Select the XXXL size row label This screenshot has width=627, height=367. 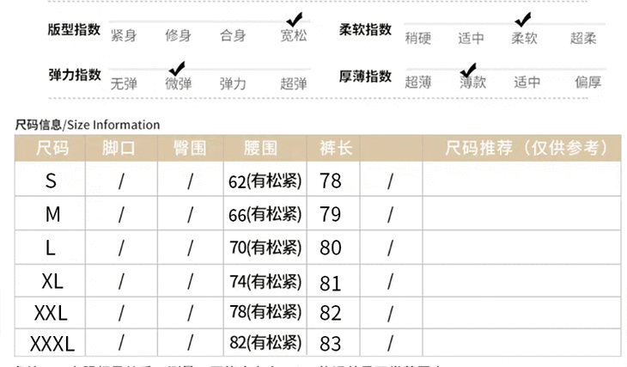pyautogui.click(x=52, y=345)
